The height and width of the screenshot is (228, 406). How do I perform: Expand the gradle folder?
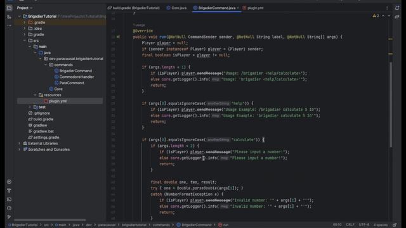(x=25, y=34)
